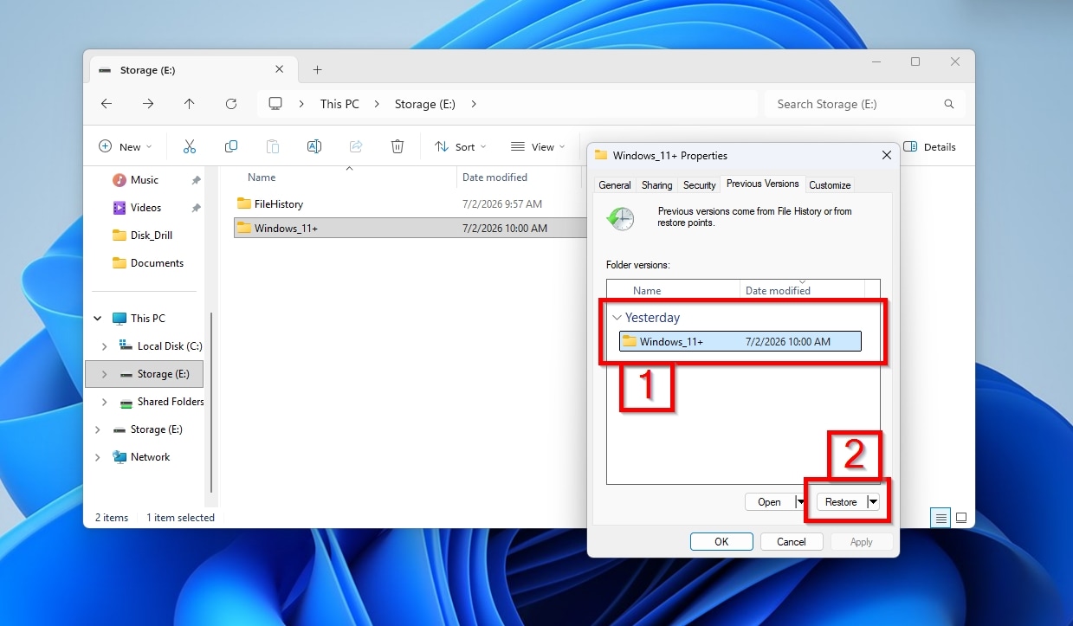Open the Restore button dropdown arrow

873,501
